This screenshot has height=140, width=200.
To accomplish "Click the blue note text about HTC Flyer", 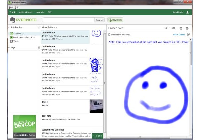I will pos(149,42).
